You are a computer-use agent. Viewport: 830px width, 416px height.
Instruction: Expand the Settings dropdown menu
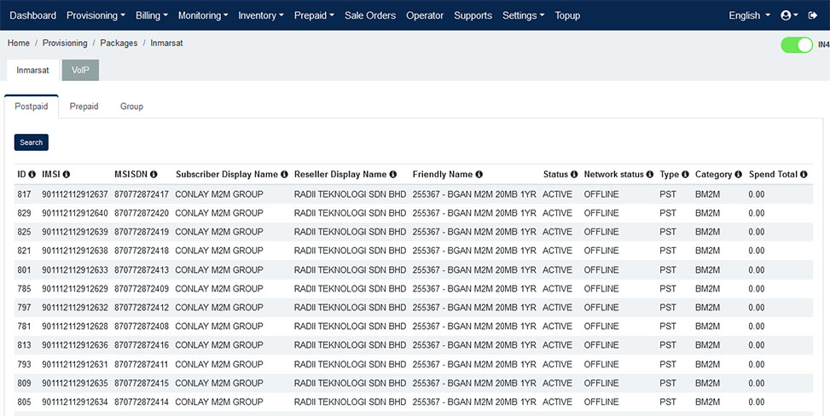[x=524, y=15]
